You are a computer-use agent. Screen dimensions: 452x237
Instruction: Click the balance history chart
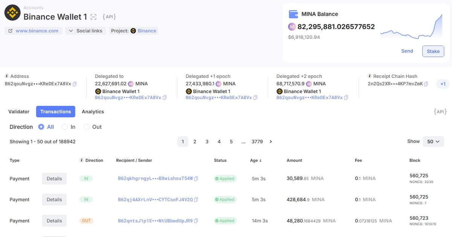coord(411,26)
